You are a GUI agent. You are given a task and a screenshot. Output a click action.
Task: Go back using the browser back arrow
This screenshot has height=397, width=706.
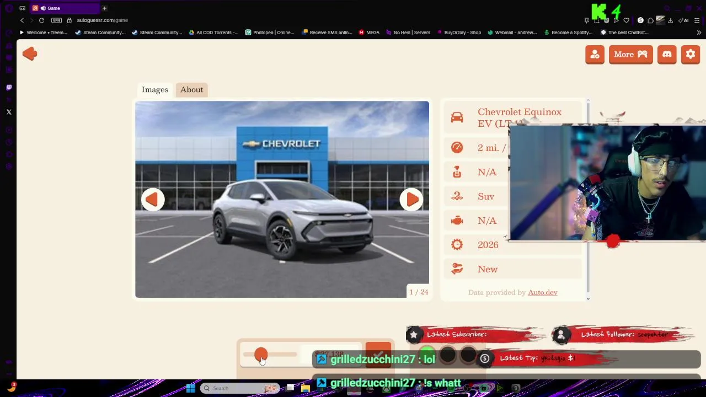pos(22,20)
